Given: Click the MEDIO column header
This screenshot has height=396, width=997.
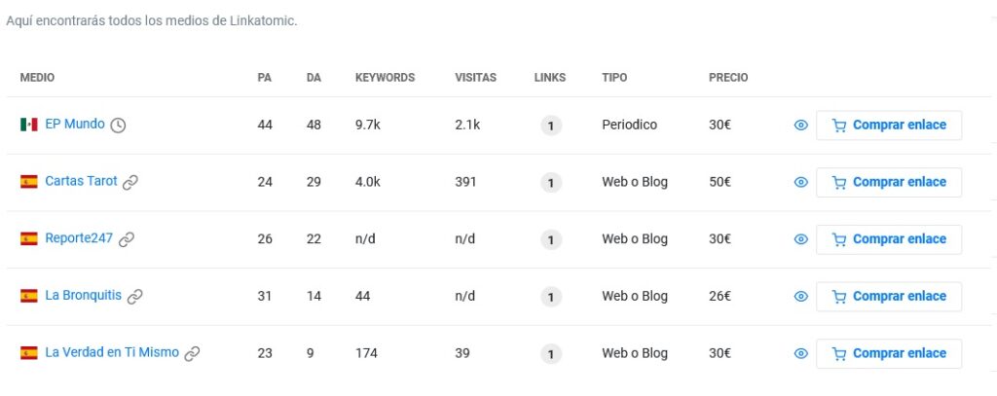Looking at the screenshot, I should (x=37, y=78).
